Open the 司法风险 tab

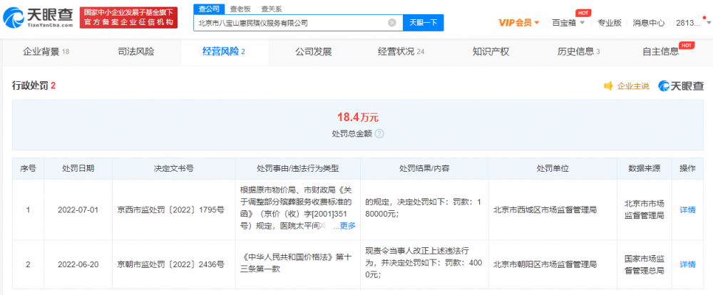(x=135, y=52)
